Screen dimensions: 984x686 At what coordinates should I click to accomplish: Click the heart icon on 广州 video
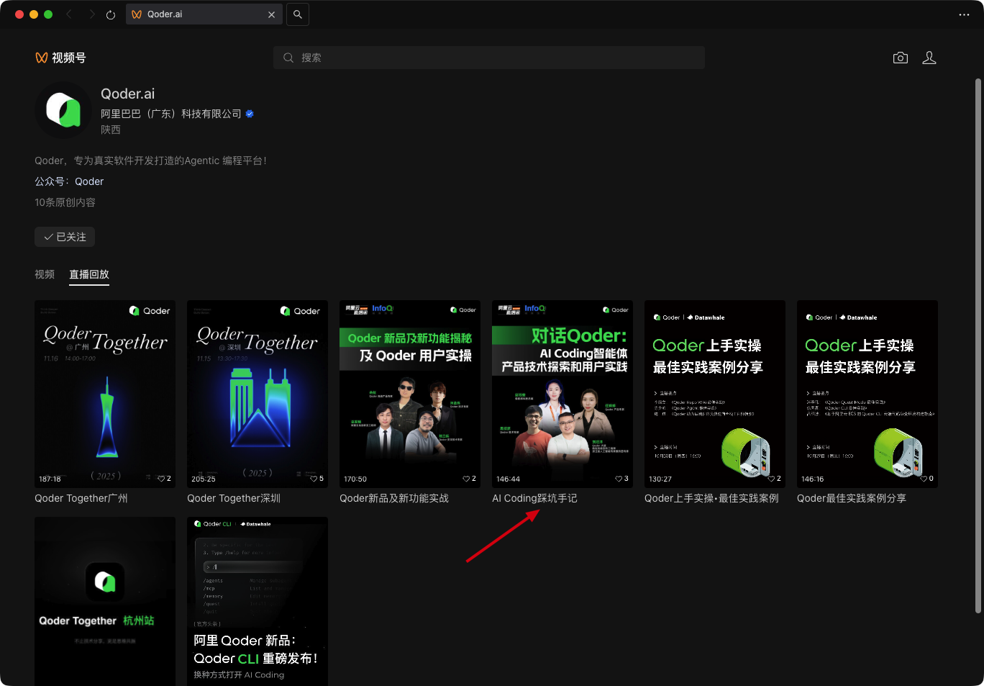[161, 479]
